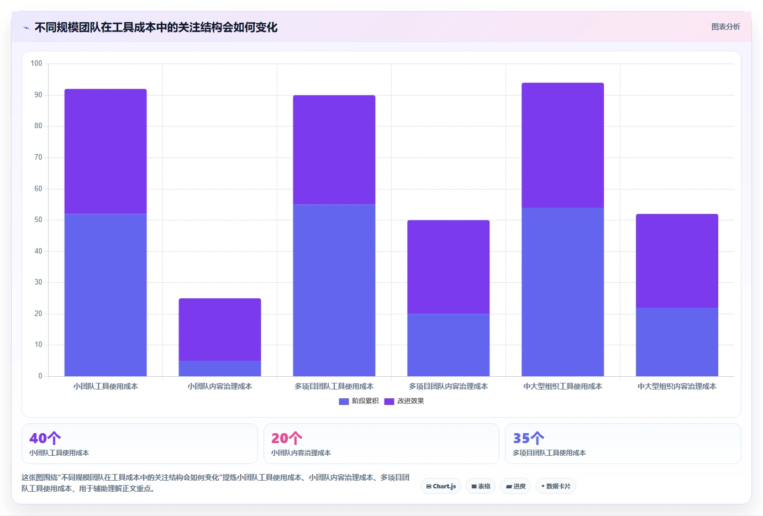763x516 pixels.
Task: Click the purple segment of 小团队内容治理成本 bar
Action: [220, 329]
